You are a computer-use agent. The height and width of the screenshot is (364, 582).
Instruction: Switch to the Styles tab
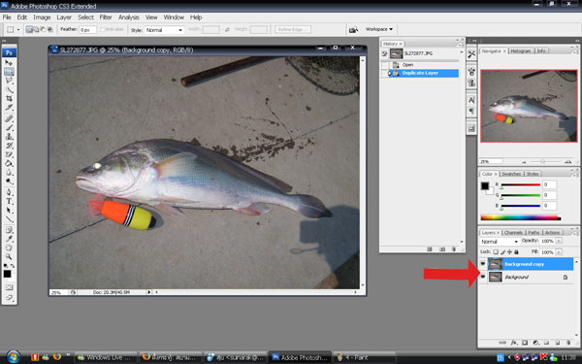click(533, 174)
